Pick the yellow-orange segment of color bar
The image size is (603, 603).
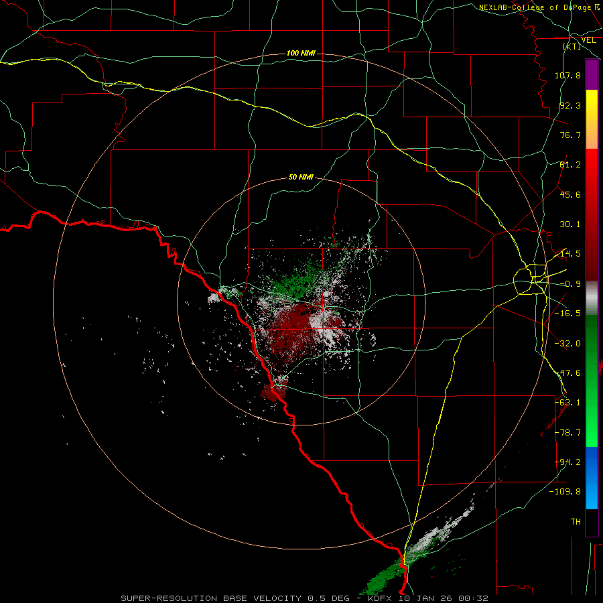[592, 119]
